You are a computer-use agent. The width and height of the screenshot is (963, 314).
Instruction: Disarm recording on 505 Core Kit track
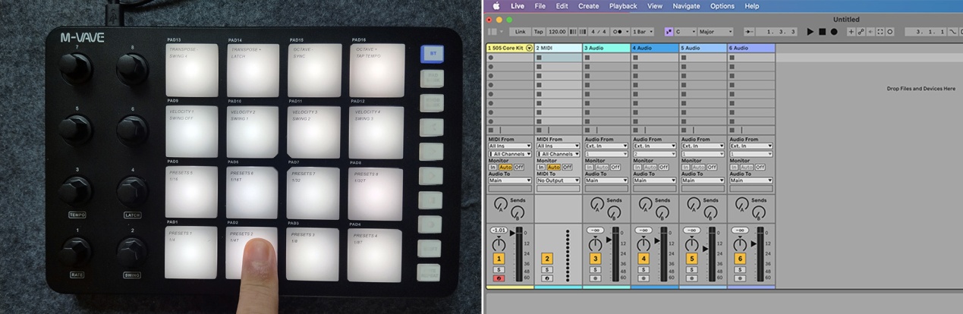point(498,278)
